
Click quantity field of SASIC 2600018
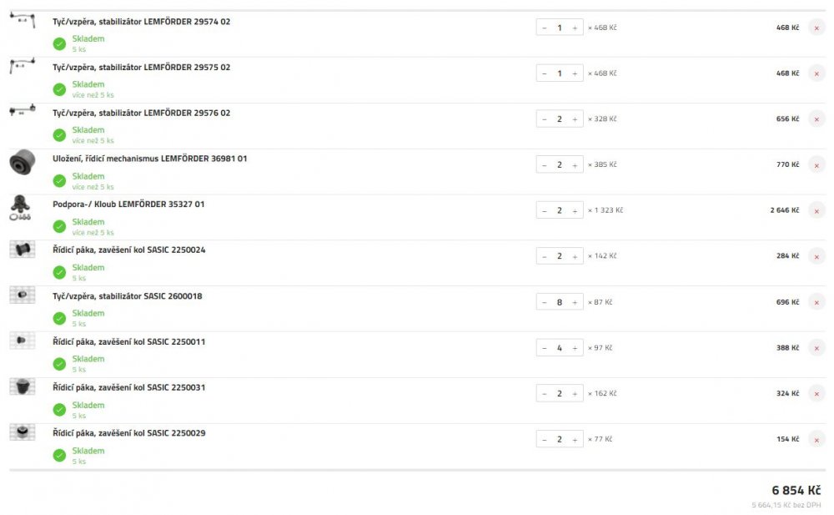tap(559, 302)
